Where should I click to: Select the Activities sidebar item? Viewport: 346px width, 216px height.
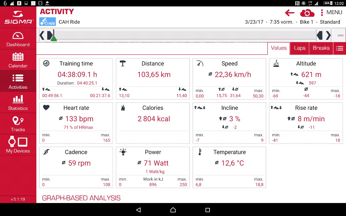[x=18, y=81]
